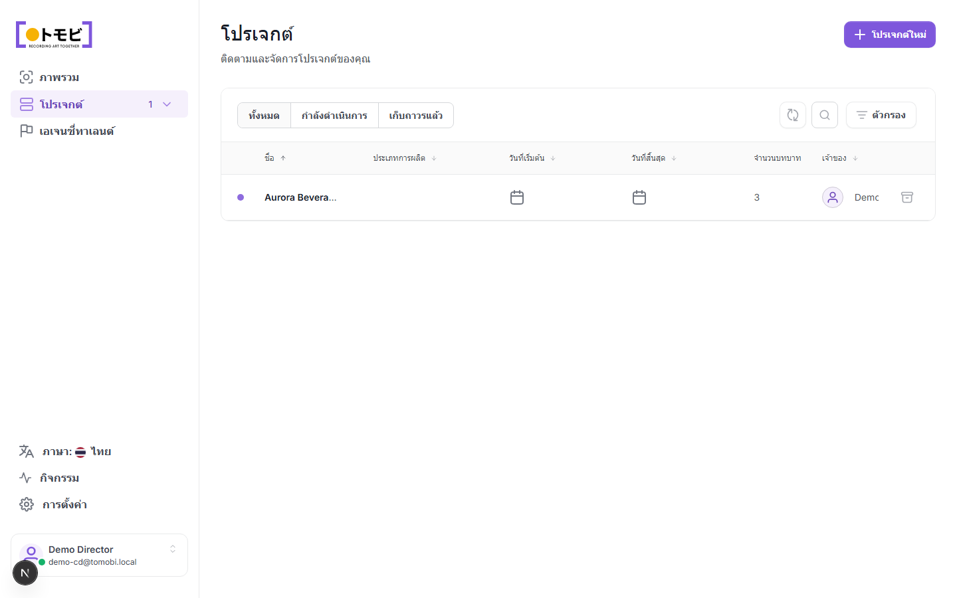957x598 pixels.
Task: Click the project count badge 1
Action: tap(151, 104)
